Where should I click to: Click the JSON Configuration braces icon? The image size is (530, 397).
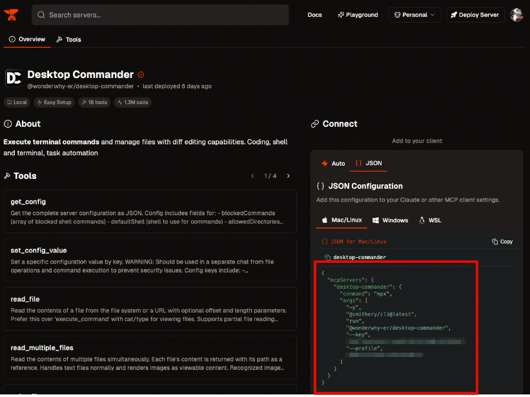(x=320, y=186)
